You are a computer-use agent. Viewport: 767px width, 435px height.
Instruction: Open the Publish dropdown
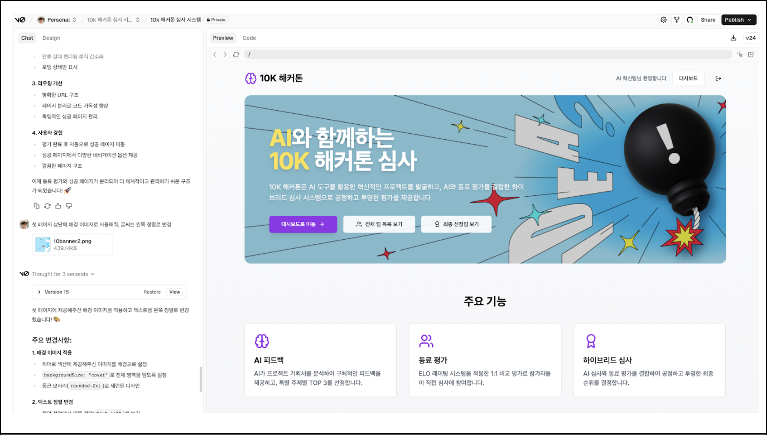738,20
